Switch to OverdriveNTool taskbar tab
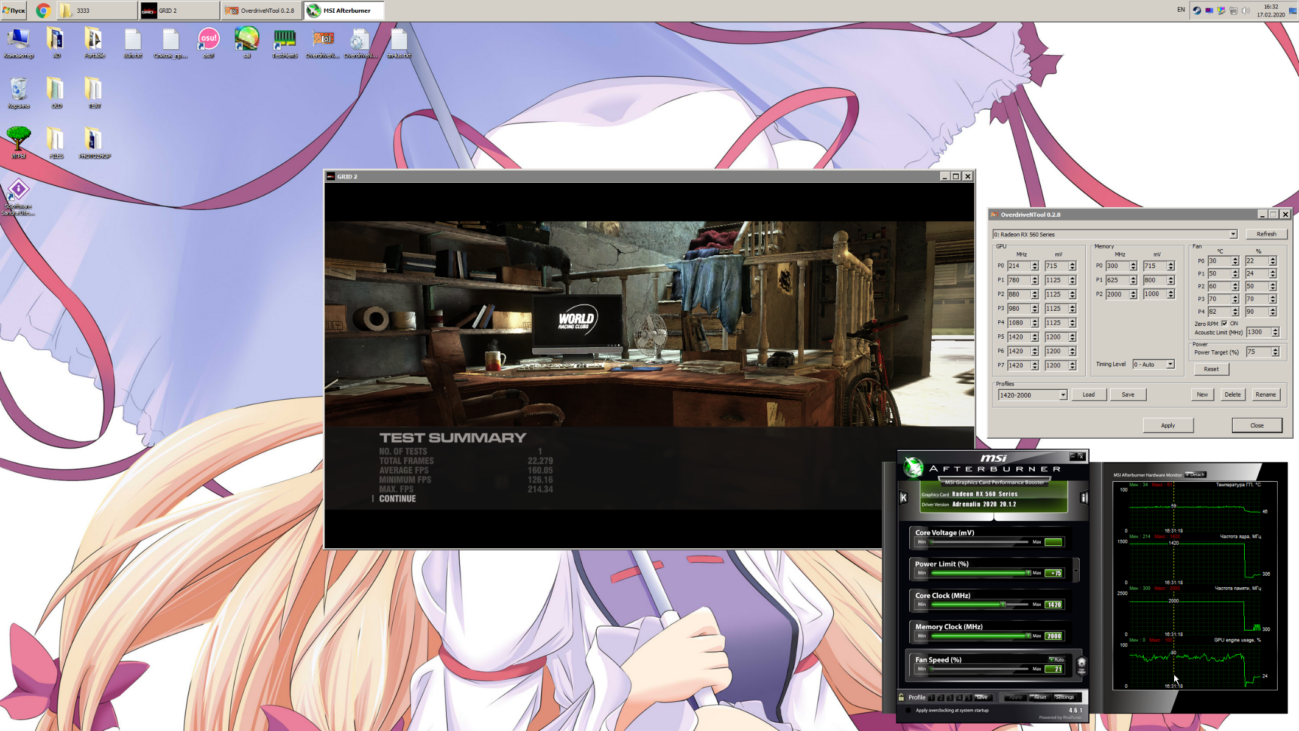 tap(261, 10)
